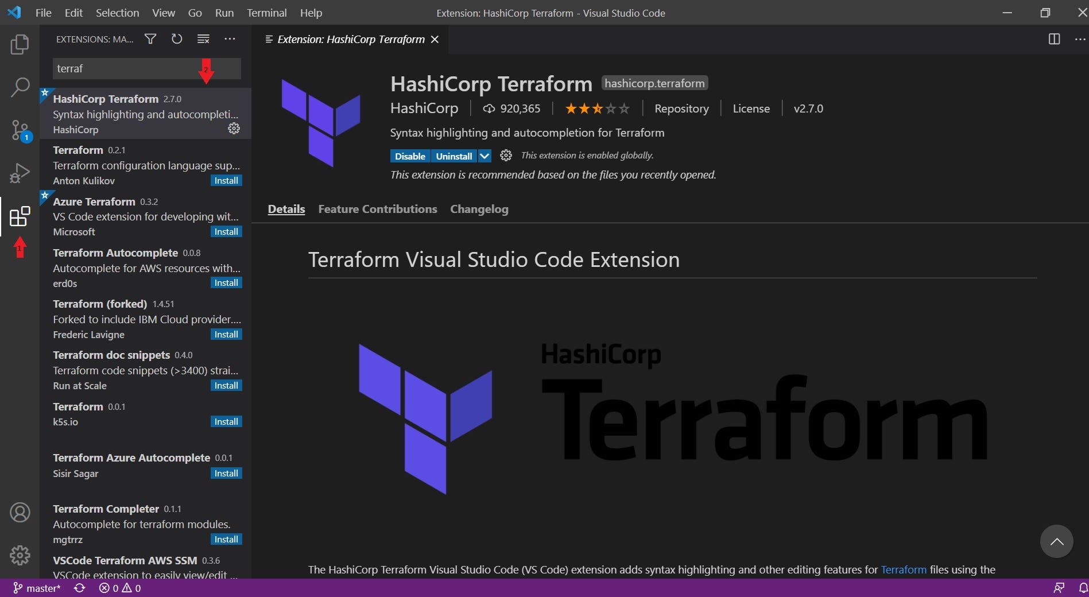This screenshot has height=597, width=1089.
Task: Install Terraform Azure Autocomplete extension
Action: (x=226, y=473)
